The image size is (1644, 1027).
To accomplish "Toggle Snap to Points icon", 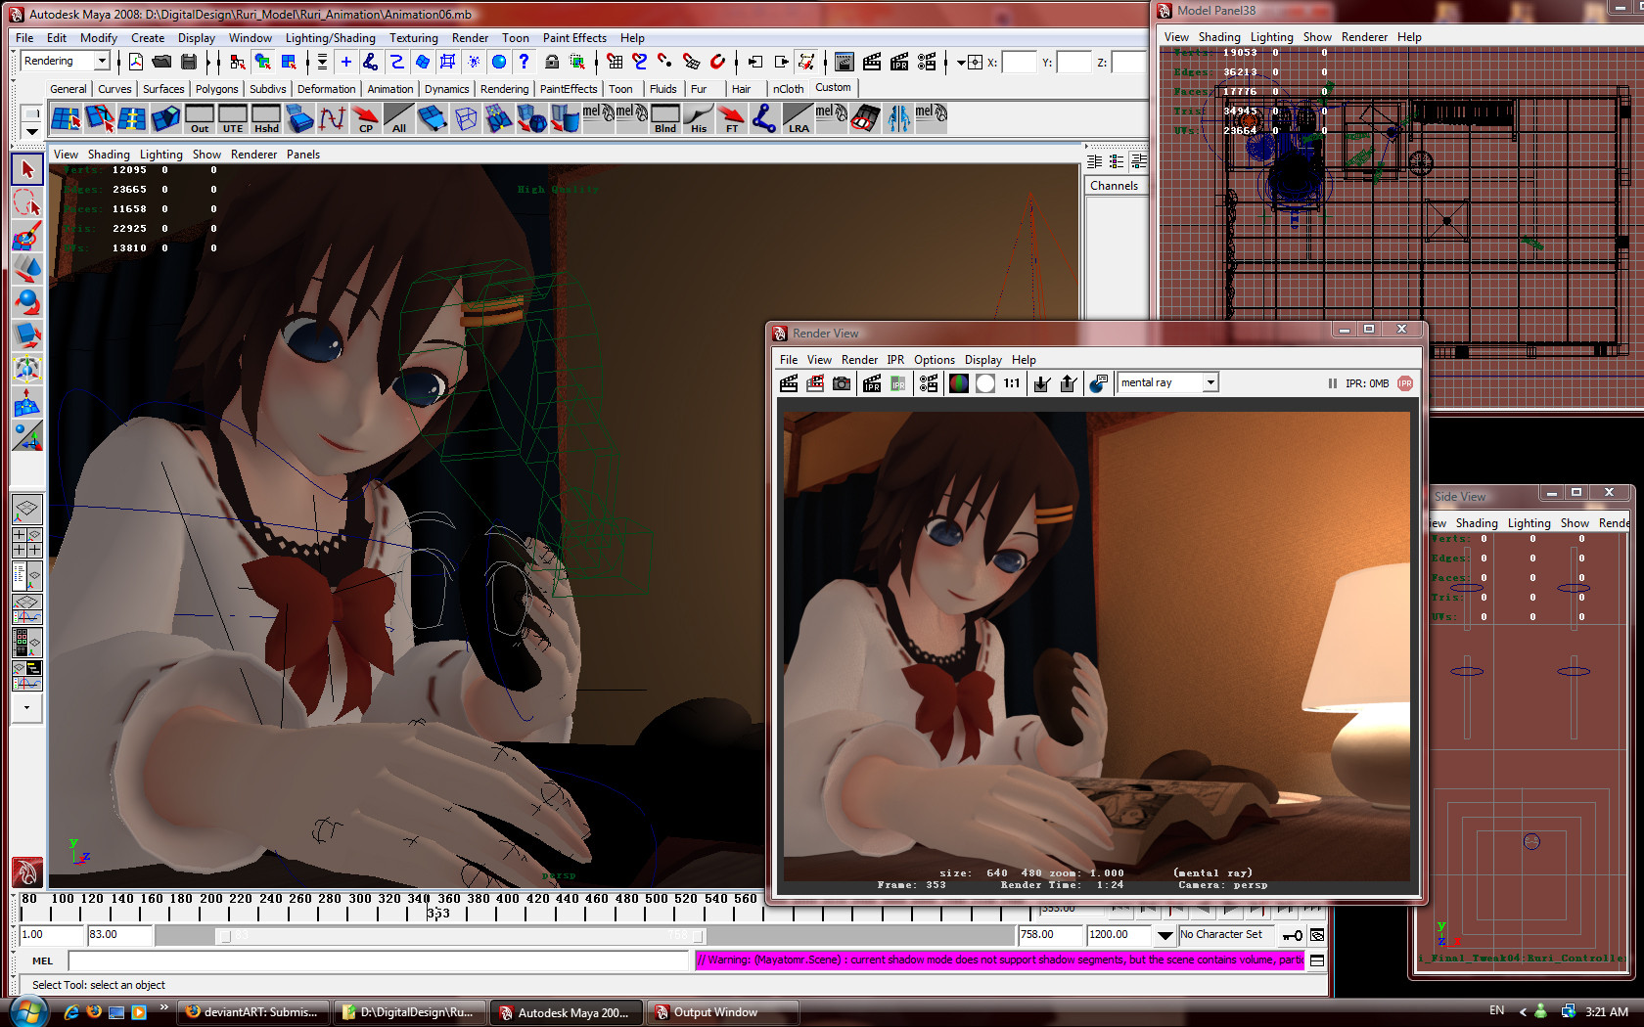I will tap(665, 62).
